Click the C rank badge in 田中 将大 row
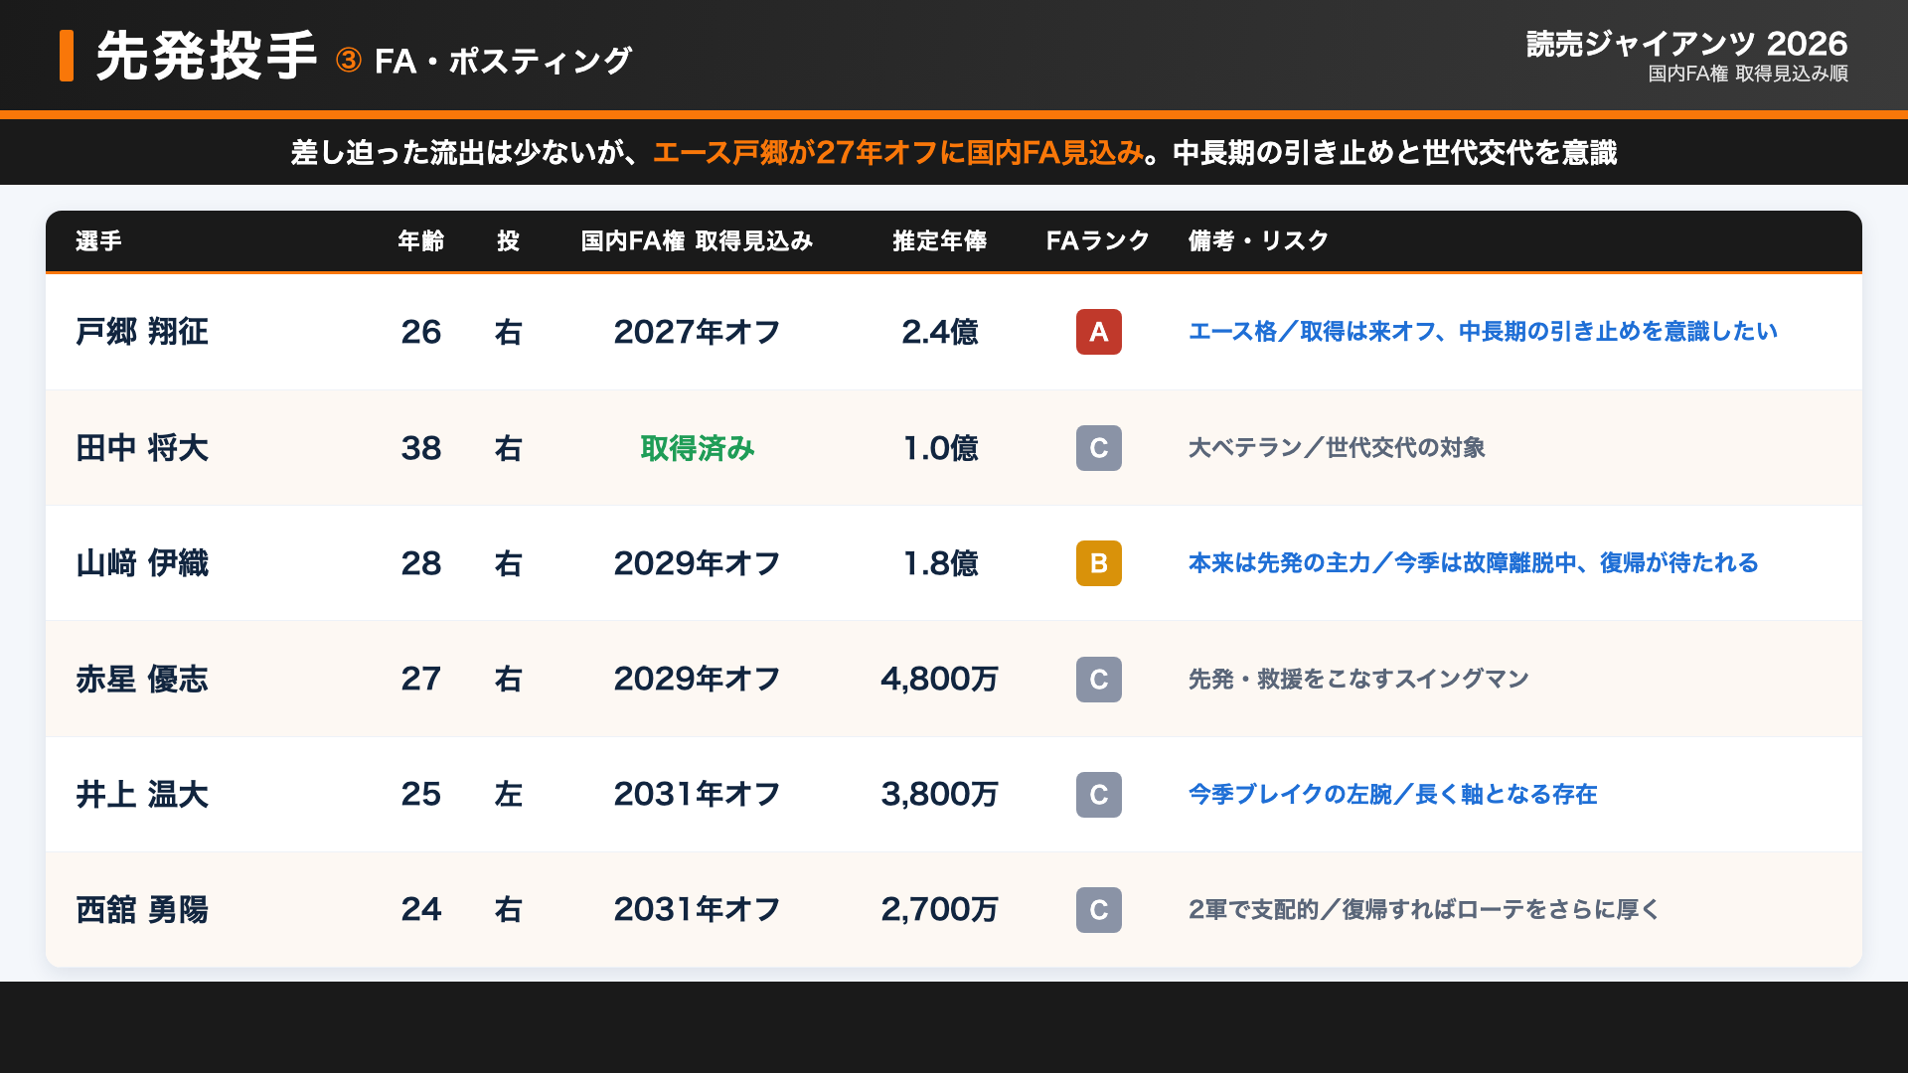This screenshot has height=1073, width=1908. (1098, 448)
